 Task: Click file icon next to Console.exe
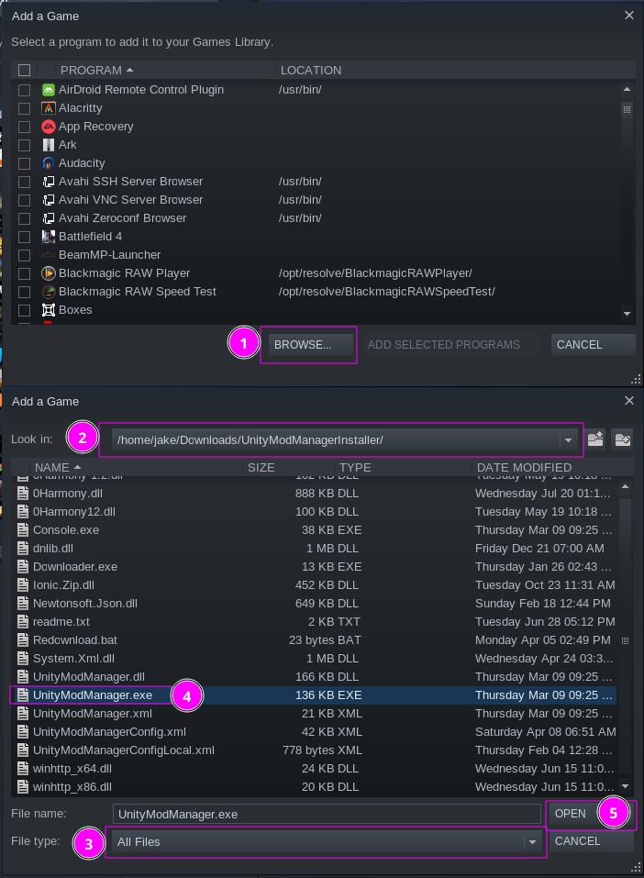23,529
